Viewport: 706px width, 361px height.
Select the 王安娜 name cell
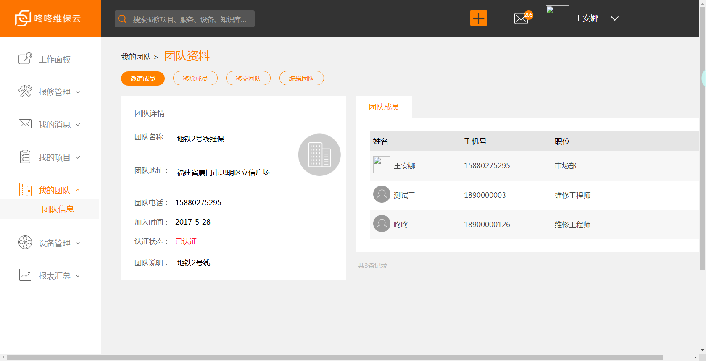point(405,166)
